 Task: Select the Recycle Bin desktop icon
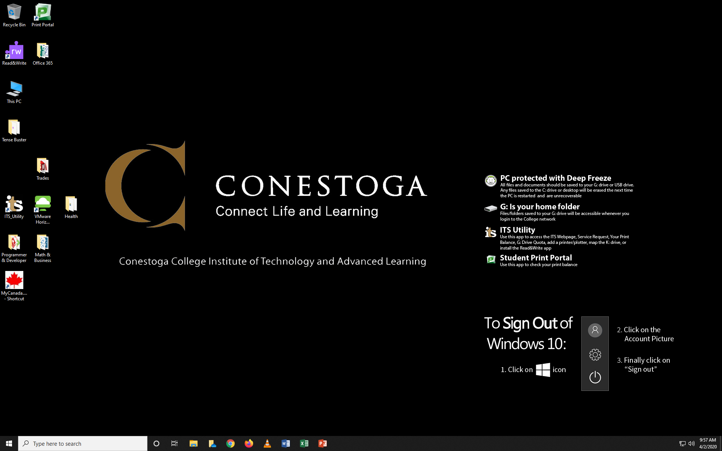(x=14, y=15)
